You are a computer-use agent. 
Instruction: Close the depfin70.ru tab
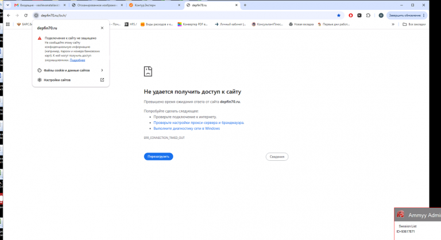236,5
